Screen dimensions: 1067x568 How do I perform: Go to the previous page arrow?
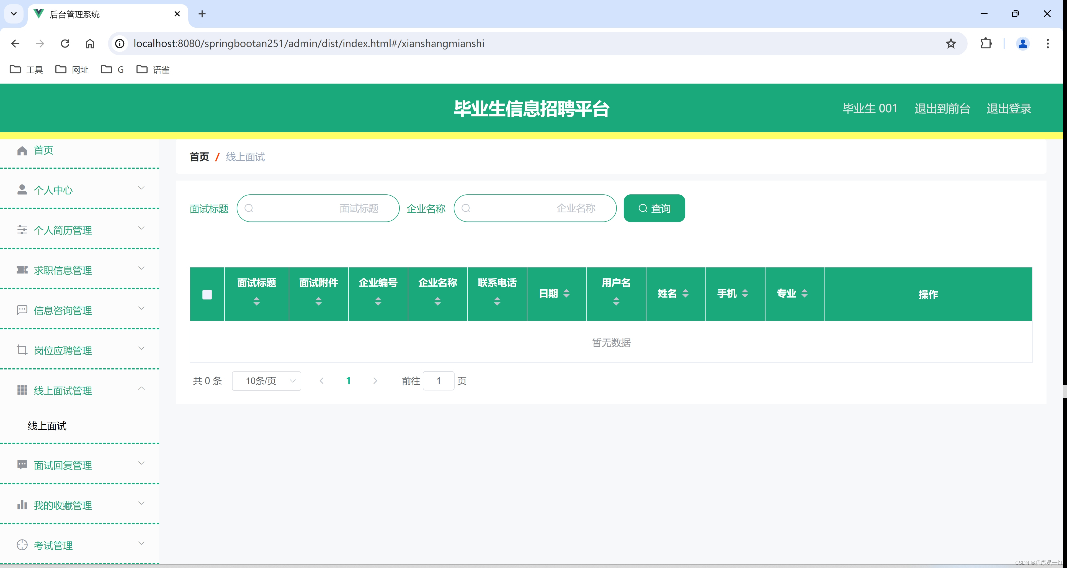pos(321,381)
